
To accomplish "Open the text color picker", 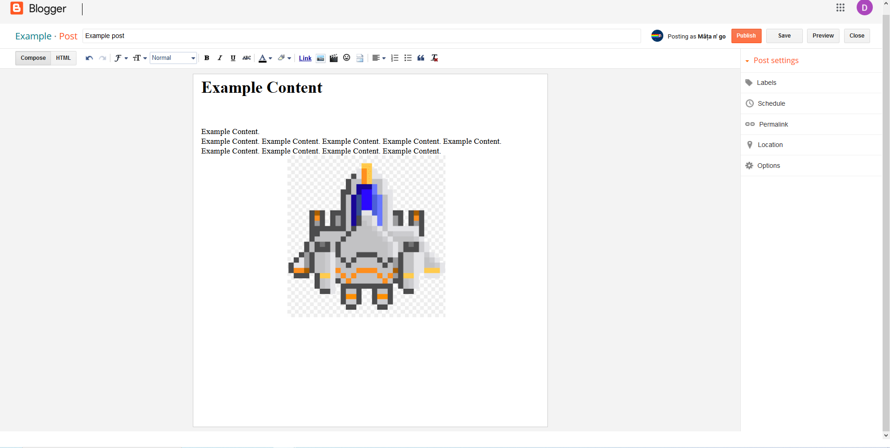I will pyautogui.click(x=265, y=58).
